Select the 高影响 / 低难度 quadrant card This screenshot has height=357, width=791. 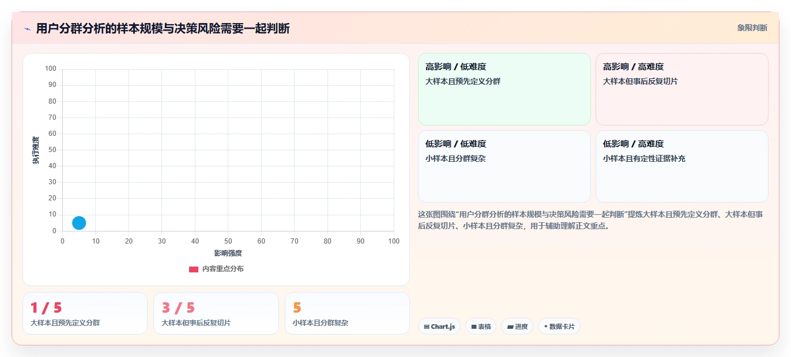pyautogui.click(x=504, y=89)
